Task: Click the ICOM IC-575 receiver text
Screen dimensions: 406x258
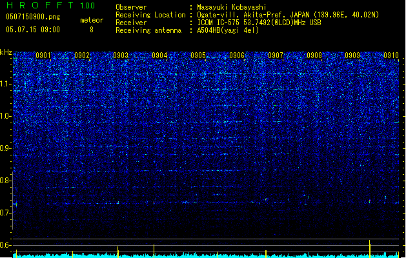Action: (x=259, y=23)
